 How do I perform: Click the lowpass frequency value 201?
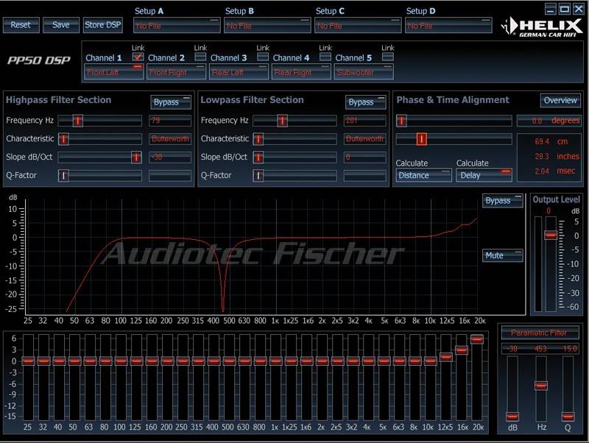pyautogui.click(x=364, y=121)
